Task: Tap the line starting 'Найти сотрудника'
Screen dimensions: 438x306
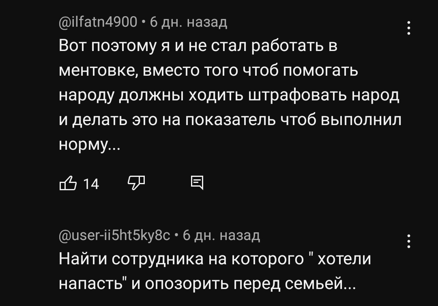Action: click(215, 259)
